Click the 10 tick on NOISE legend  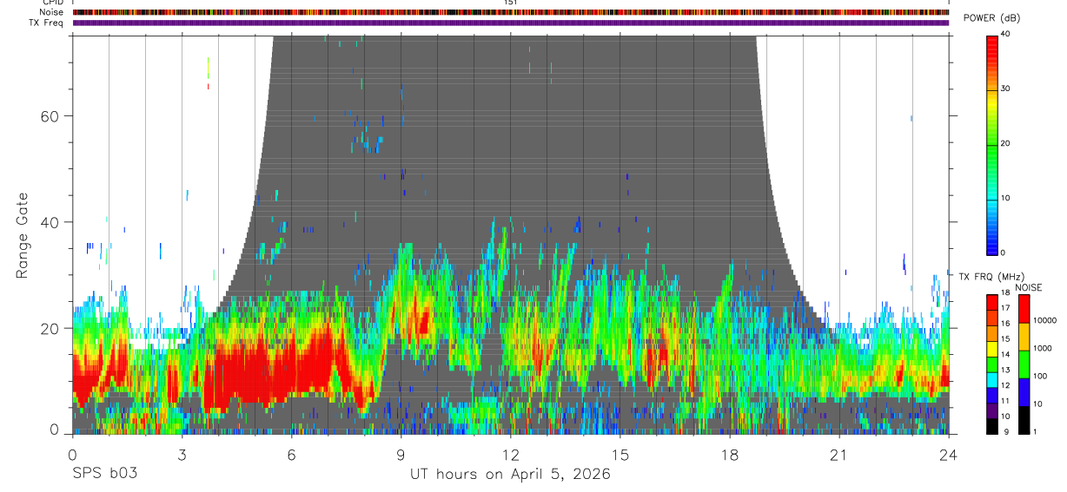coord(1037,404)
